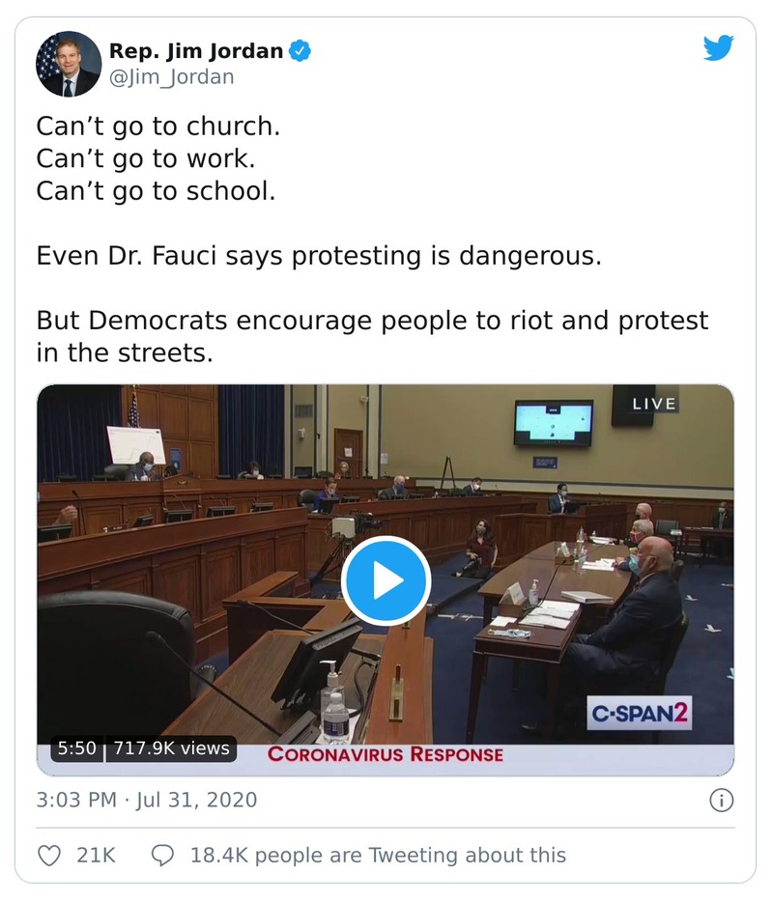773x902 pixels.
Task: Click the "Even Dr. Fauci says" tweet line
Action: [x=318, y=256]
